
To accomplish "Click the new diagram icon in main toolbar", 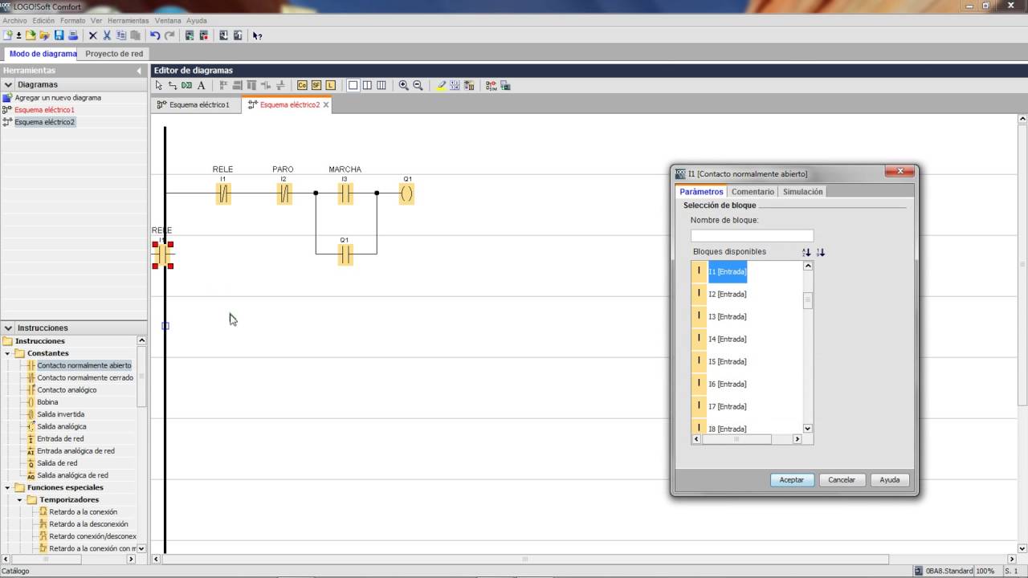I will [x=8, y=35].
